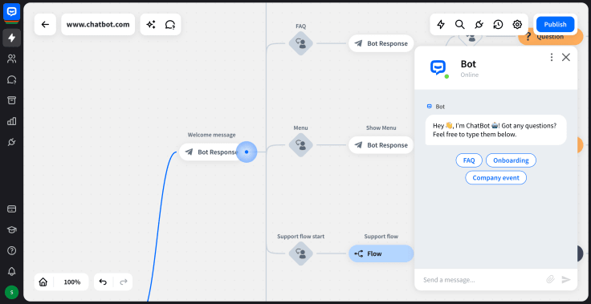Click the lightning bolt icon in top toolbar
Image resolution: width=591 pixels, height=304 pixels.
point(441,25)
